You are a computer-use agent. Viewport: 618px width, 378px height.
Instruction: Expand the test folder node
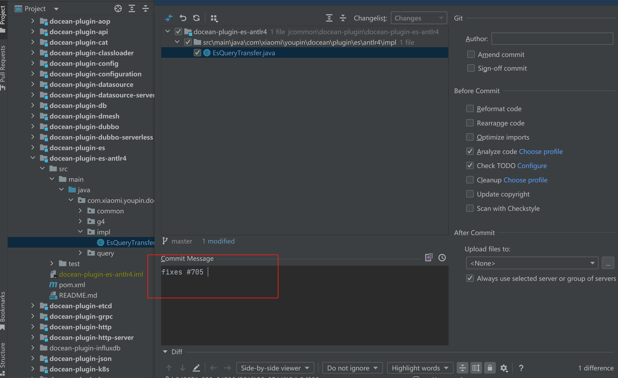[x=52, y=264]
